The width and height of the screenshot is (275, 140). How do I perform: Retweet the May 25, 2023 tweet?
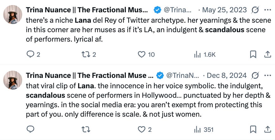[x=86, y=55]
